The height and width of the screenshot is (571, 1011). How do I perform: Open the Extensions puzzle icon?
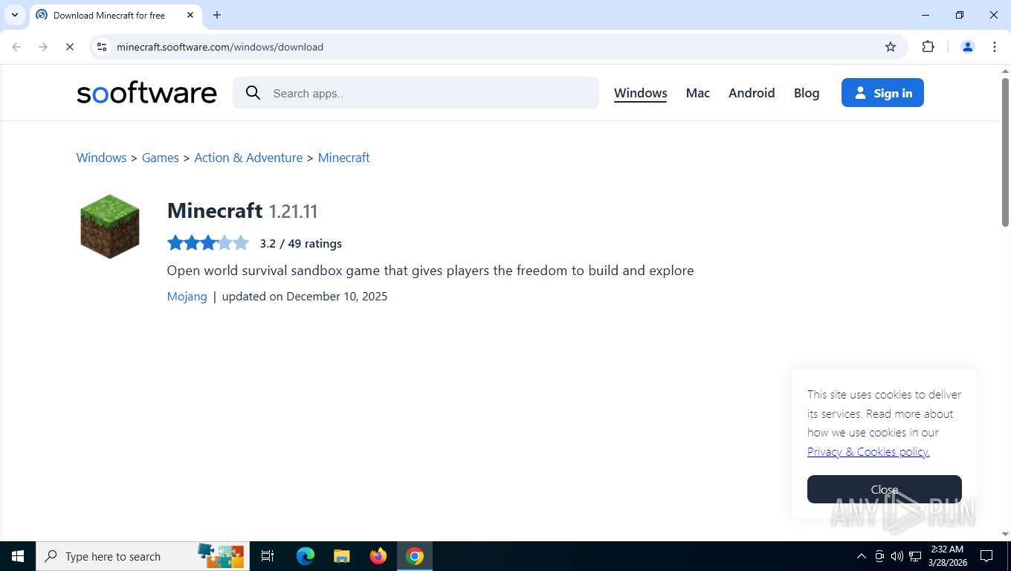point(928,47)
